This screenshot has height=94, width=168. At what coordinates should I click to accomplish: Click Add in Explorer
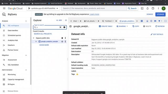[59, 20]
